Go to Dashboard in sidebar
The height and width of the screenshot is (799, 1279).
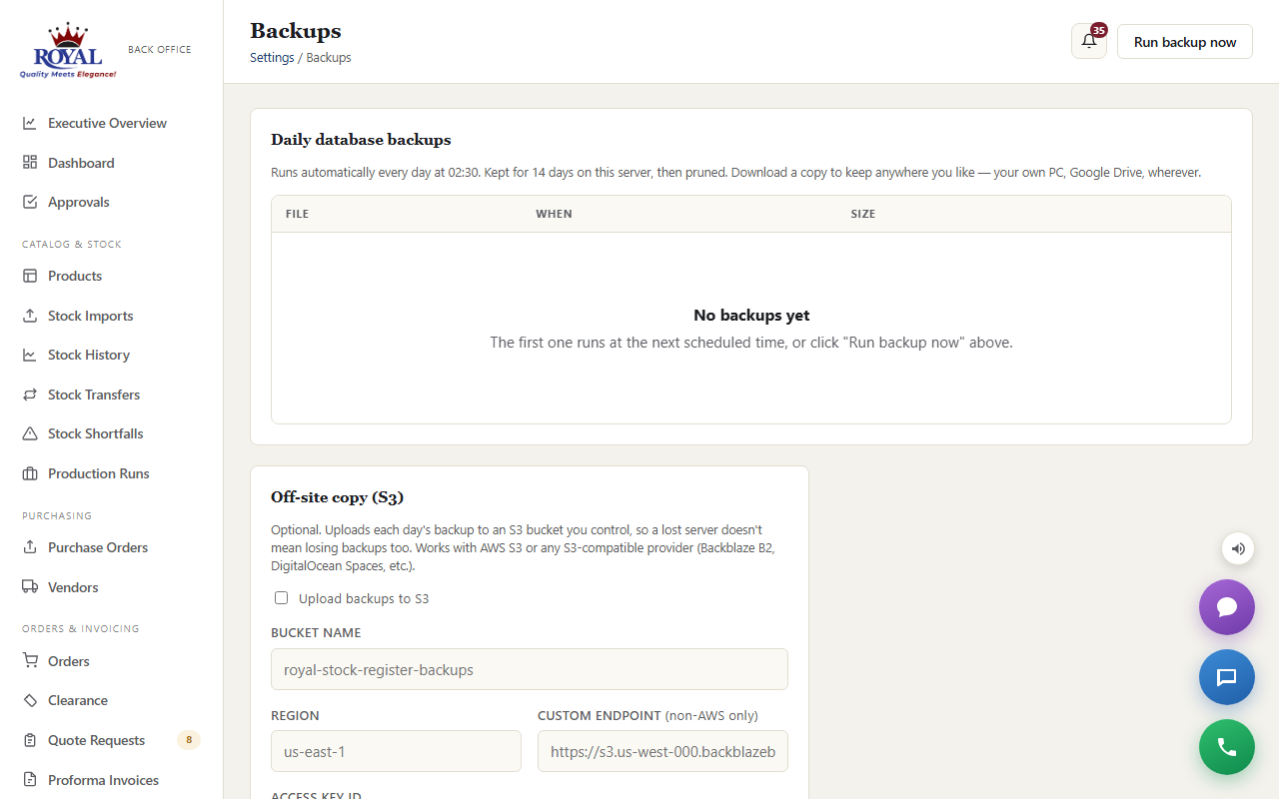click(111, 163)
